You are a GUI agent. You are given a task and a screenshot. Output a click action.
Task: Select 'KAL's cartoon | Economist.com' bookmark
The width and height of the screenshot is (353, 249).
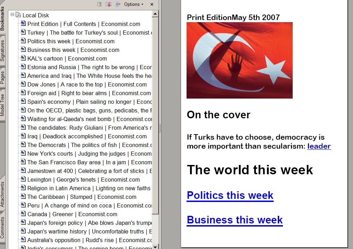tap(67, 58)
